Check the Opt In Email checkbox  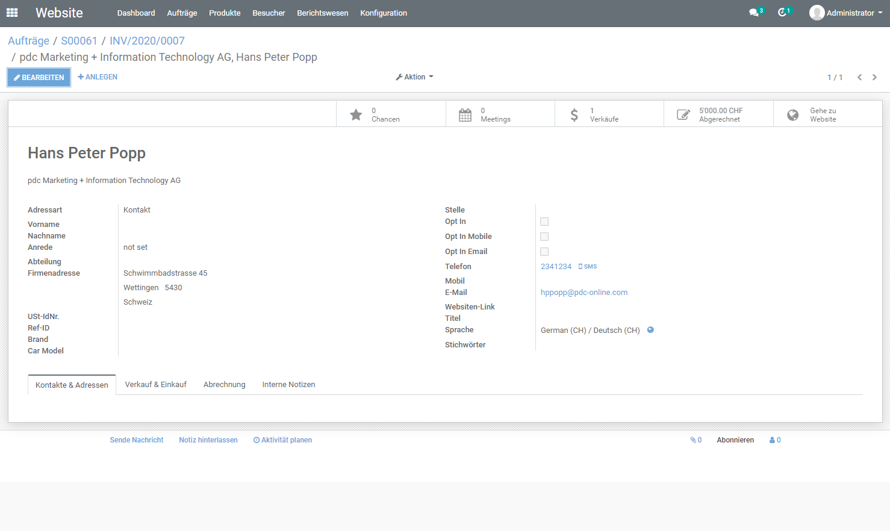(x=544, y=252)
